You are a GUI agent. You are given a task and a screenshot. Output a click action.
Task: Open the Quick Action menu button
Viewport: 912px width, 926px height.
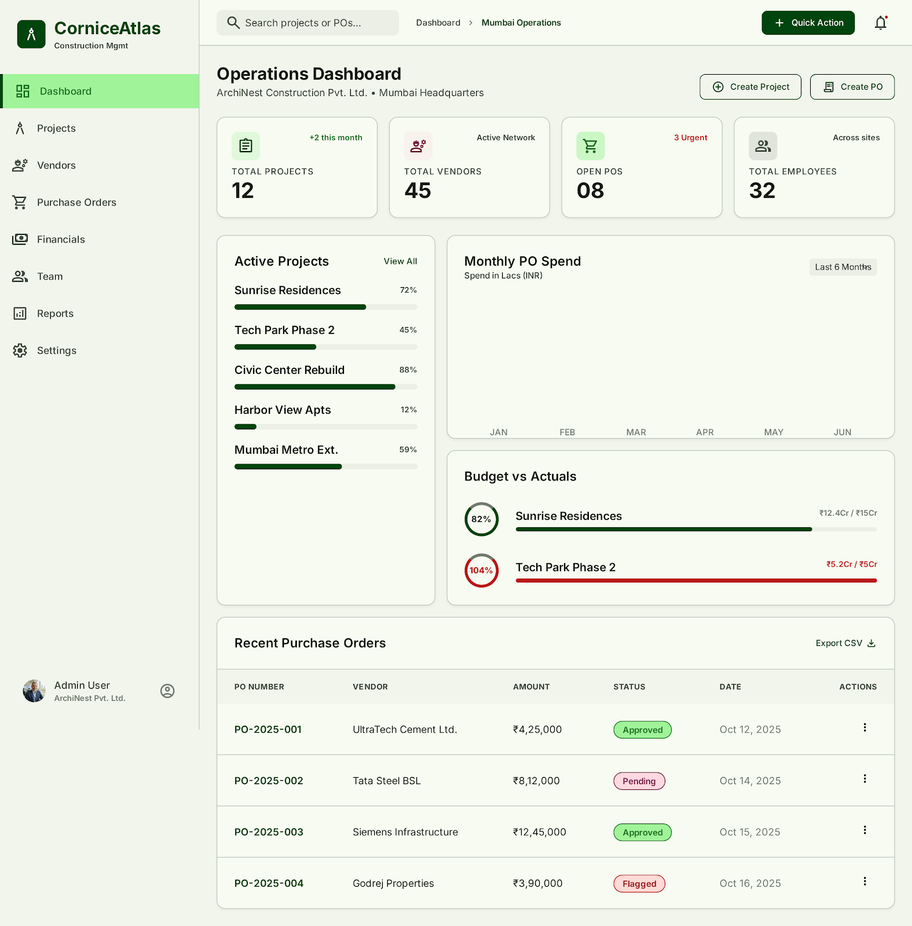808,23
